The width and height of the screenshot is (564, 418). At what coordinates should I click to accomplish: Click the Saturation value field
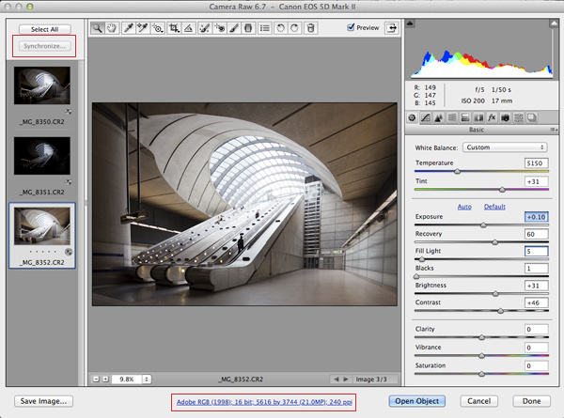point(537,366)
